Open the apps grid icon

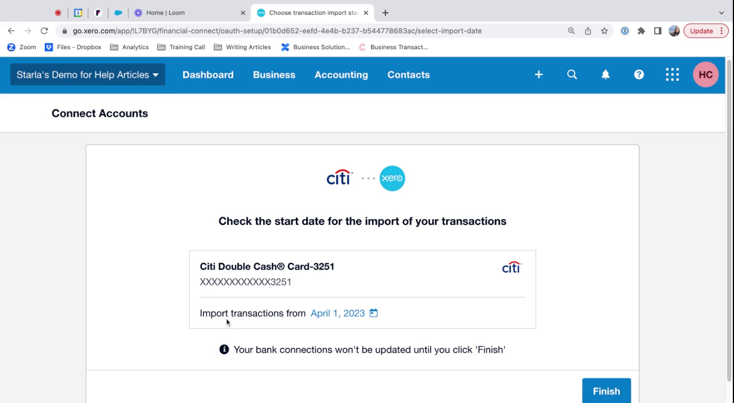click(x=672, y=75)
